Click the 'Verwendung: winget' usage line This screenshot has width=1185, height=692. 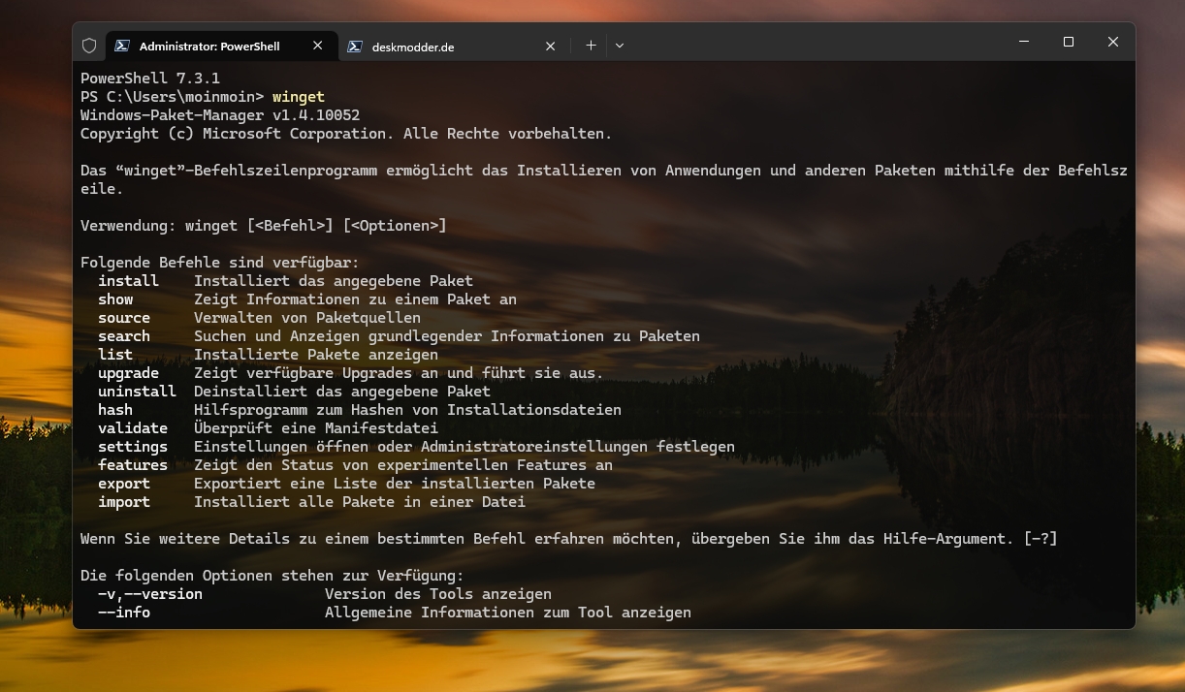(x=264, y=226)
